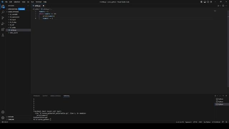This screenshot has height=129, width=229.
Task: Open Explorer panel ellipsis menu
Action: (x=28, y=6)
